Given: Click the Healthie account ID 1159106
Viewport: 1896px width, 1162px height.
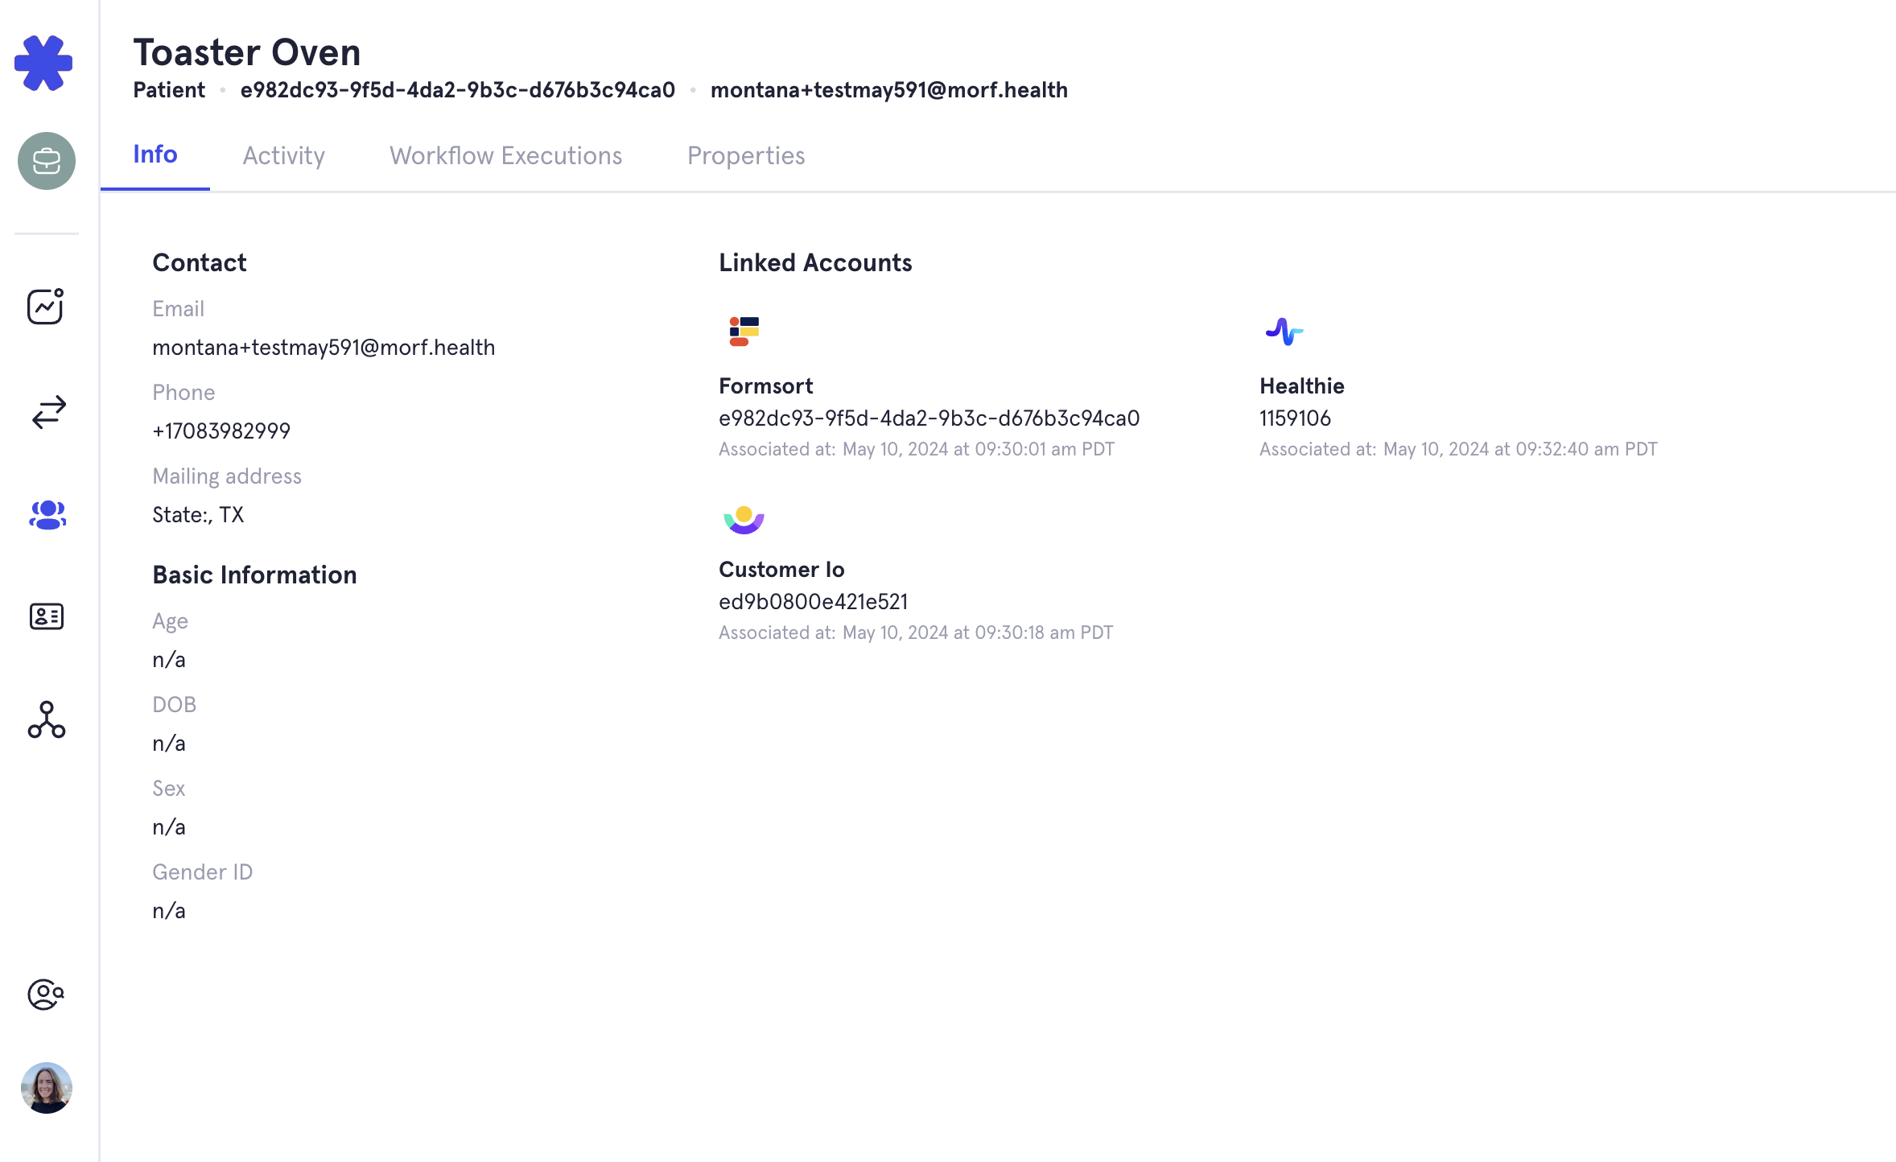Looking at the screenshot, I should tap(1295, 418).
